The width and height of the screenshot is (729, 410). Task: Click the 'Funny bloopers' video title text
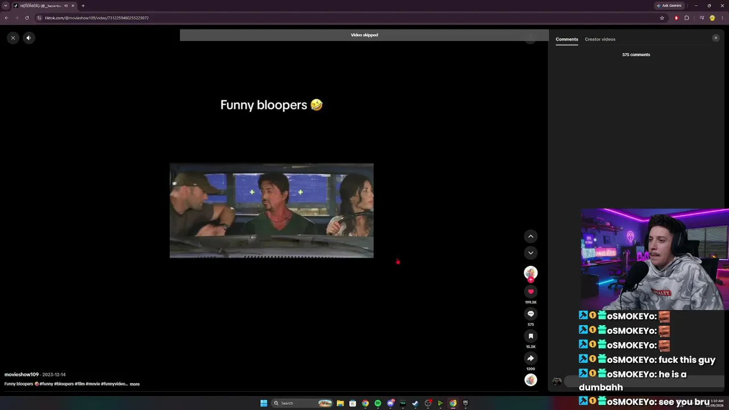272,105
